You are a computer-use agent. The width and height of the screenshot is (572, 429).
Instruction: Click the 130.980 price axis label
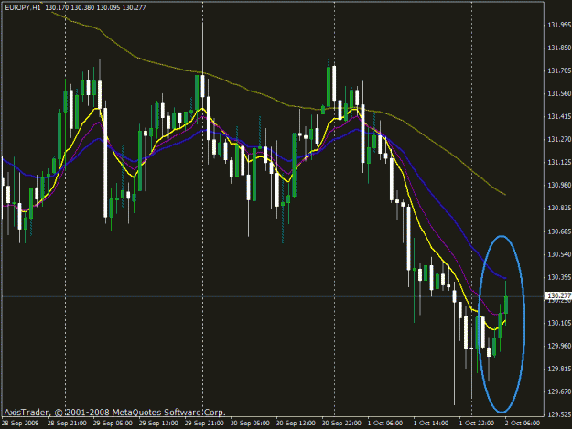[559, 185]
